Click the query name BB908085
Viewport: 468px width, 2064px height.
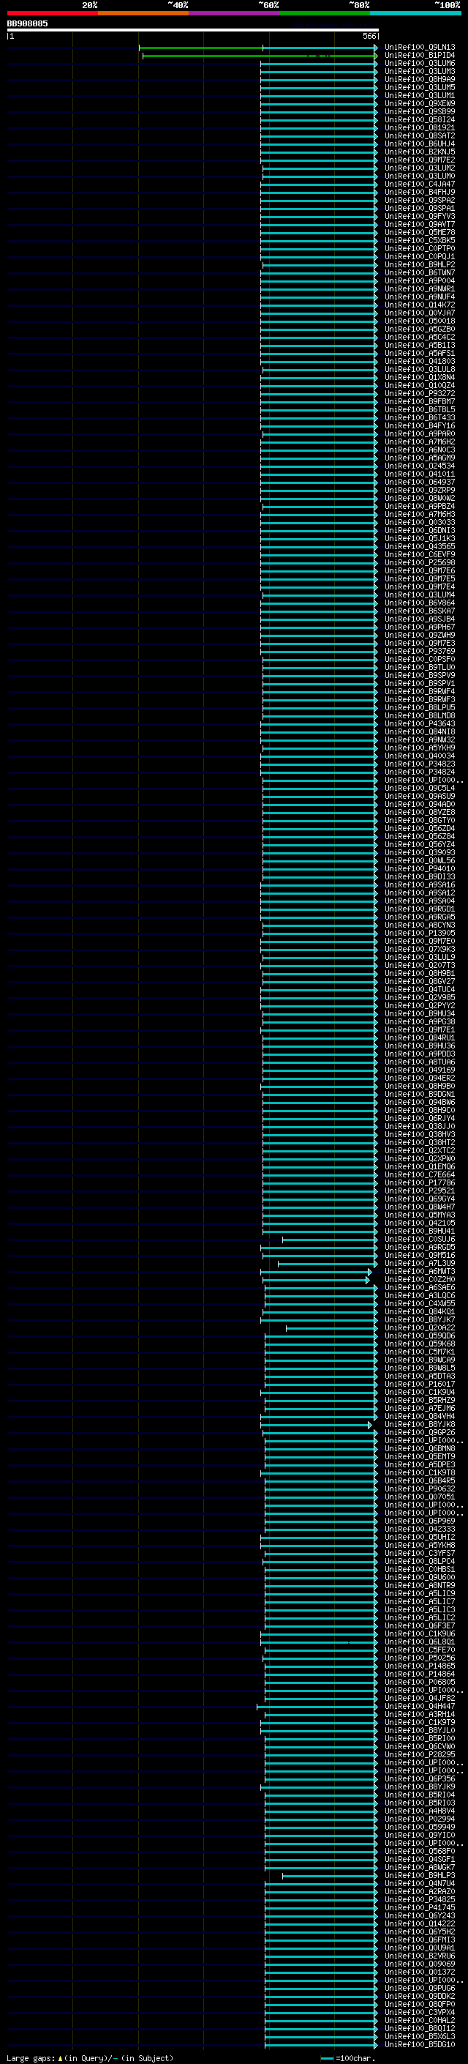27,24
